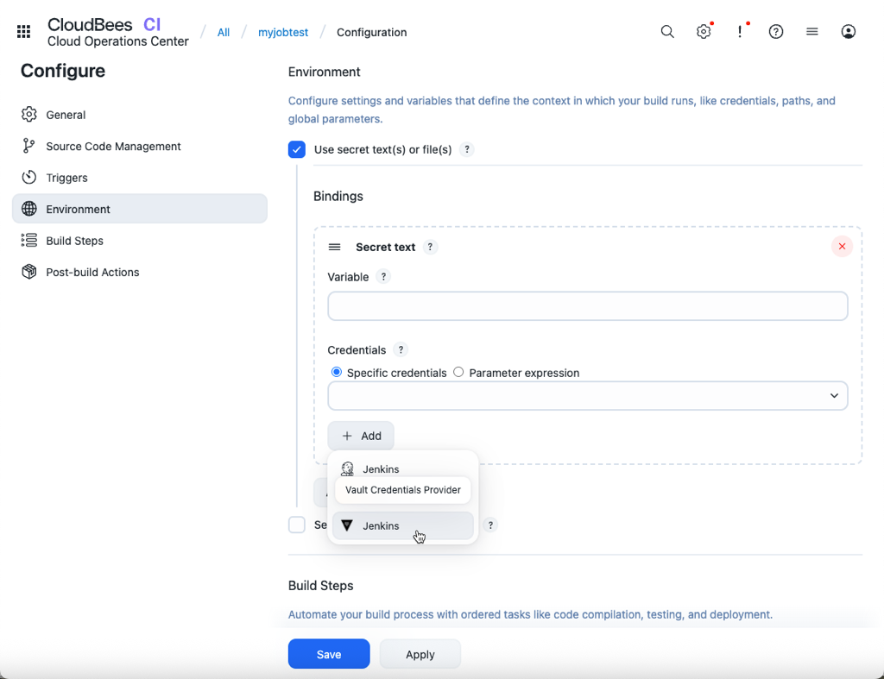
Task: Open the Add credentials dropdown button
Action: (x=361, y=436)
